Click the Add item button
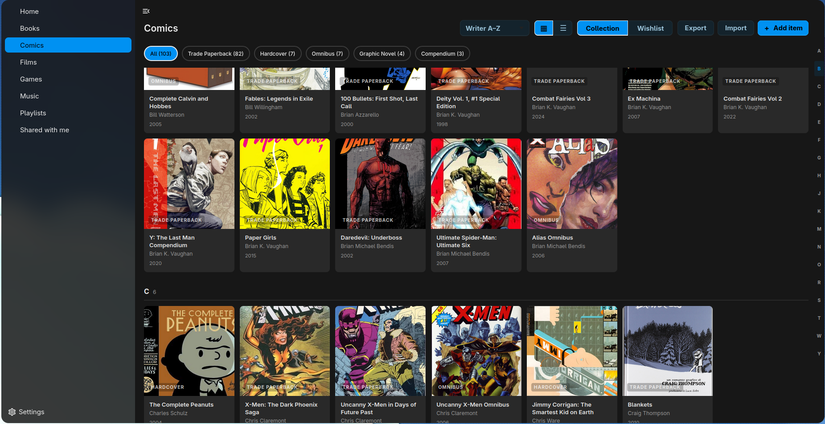The image size is (825, 424). (783, 28)
